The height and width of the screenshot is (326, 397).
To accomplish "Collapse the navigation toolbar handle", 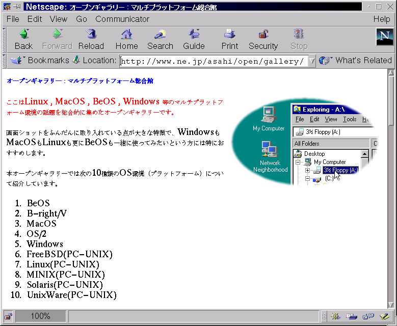I will tap(4, 39).
